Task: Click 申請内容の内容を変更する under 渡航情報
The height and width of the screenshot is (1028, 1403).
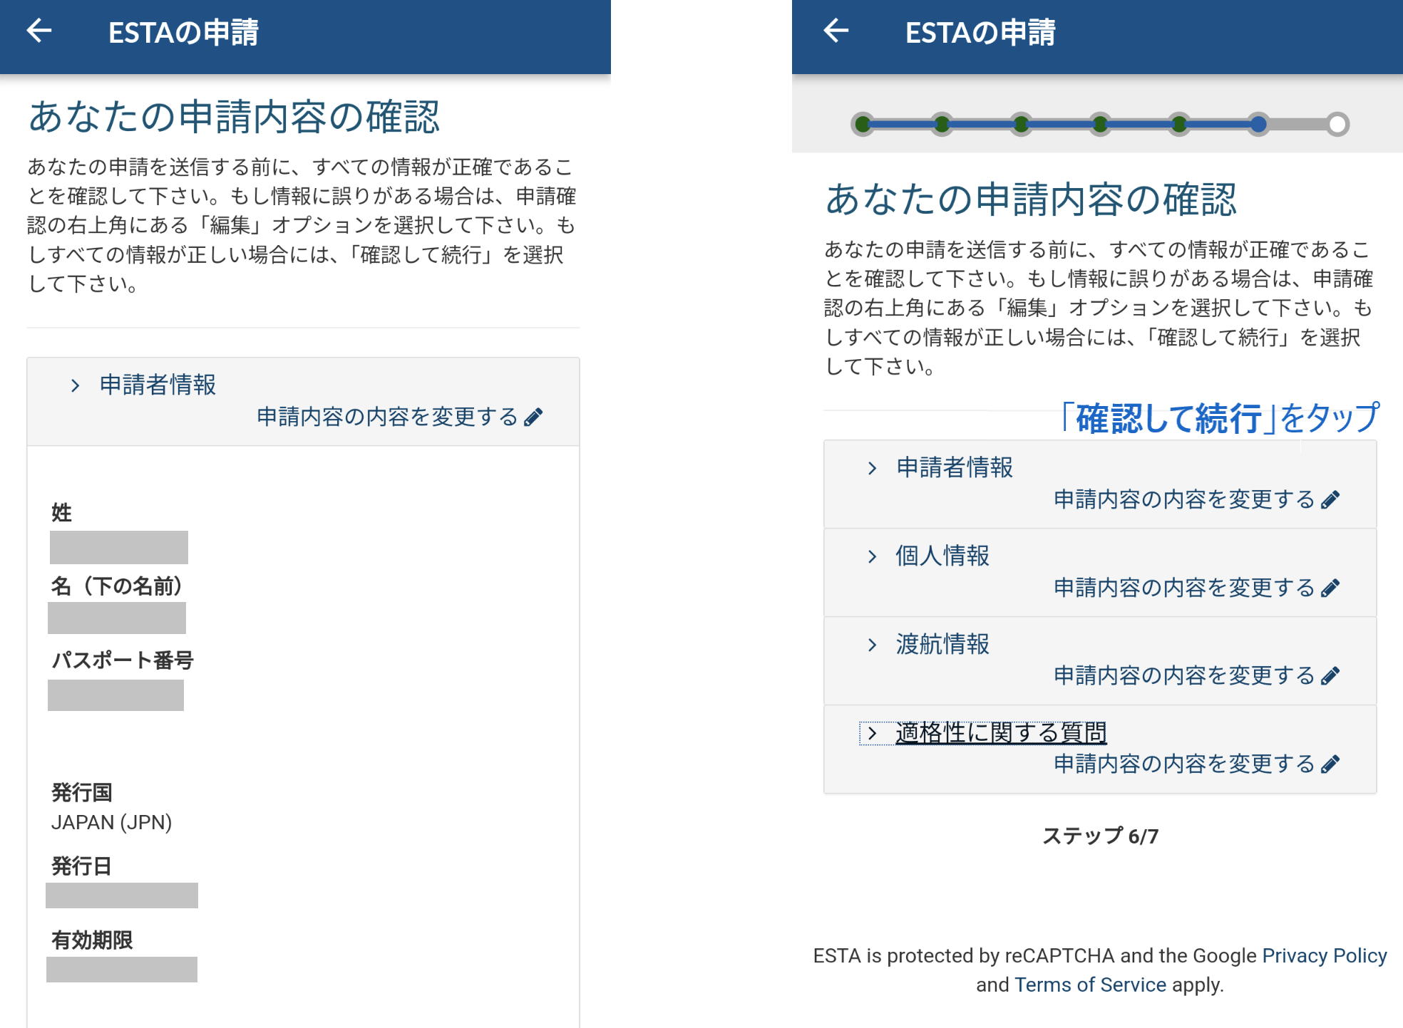Action: click(x=1184, y=675)
